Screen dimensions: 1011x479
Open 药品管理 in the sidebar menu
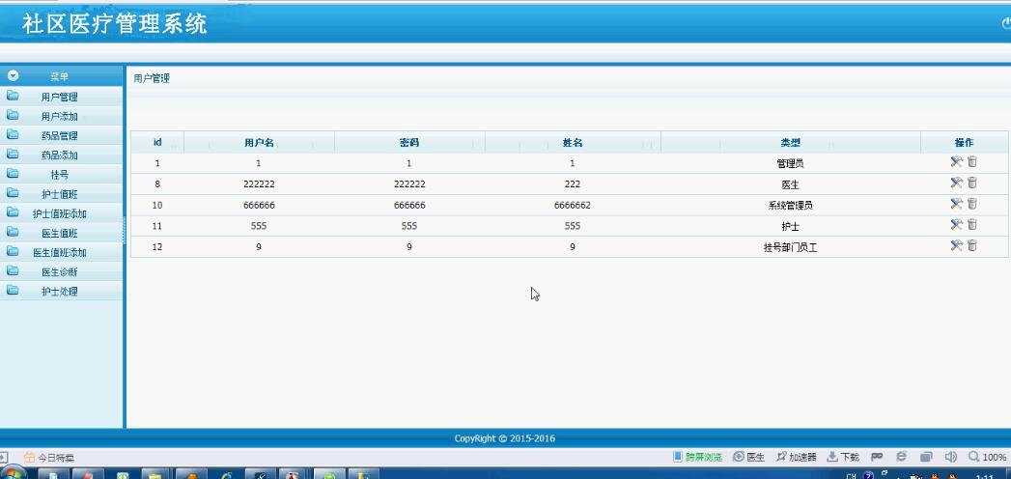tap(59, 136)
